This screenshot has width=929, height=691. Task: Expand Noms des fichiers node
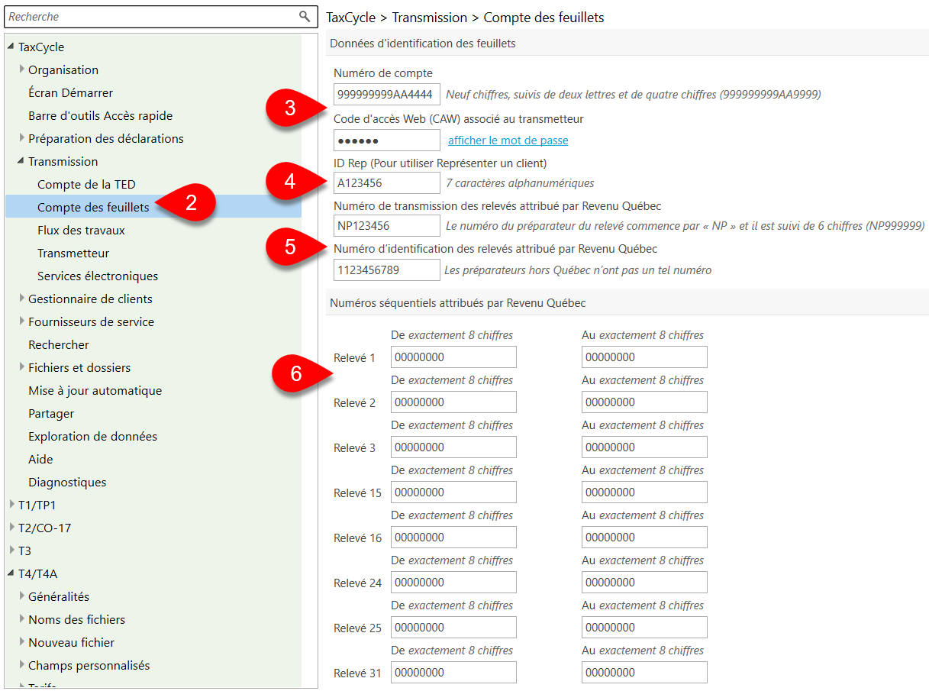point(22,619)
